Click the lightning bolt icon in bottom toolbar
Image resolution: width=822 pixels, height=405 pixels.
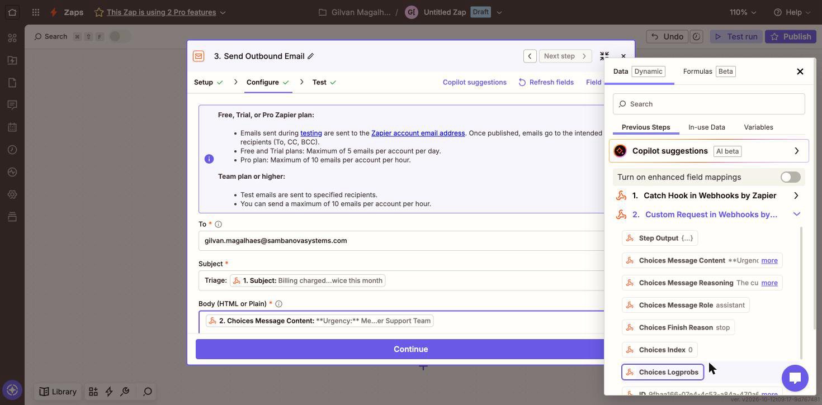click(x=109, y=392)
